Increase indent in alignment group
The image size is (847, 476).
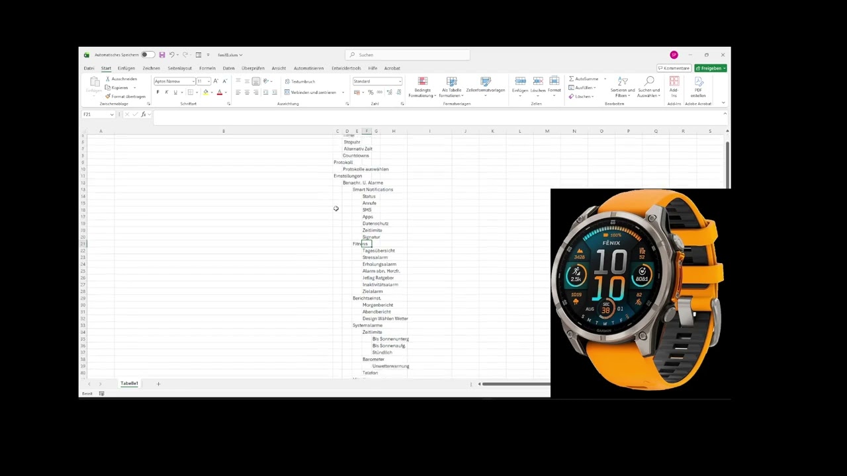coord(275,93)
